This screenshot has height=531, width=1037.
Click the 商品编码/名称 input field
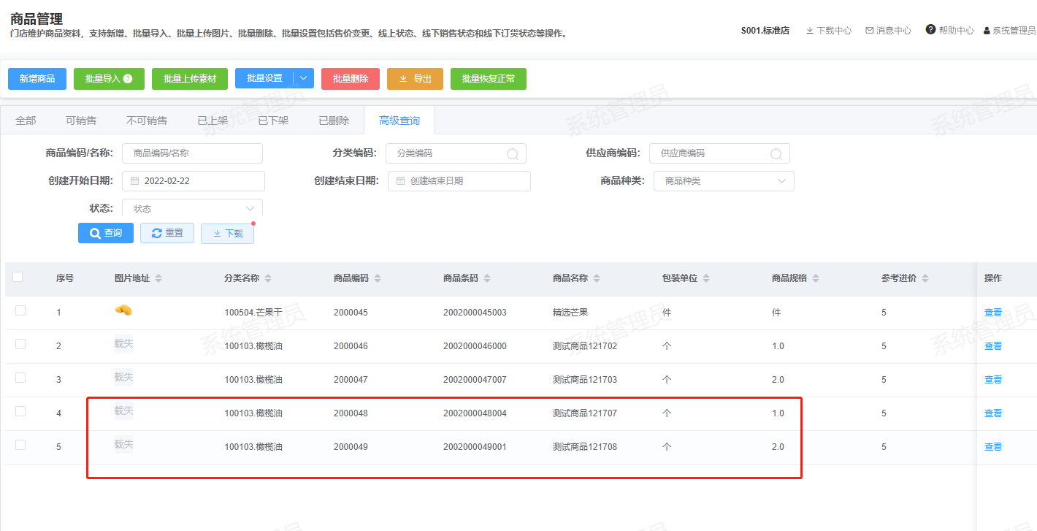pos(192,153)
